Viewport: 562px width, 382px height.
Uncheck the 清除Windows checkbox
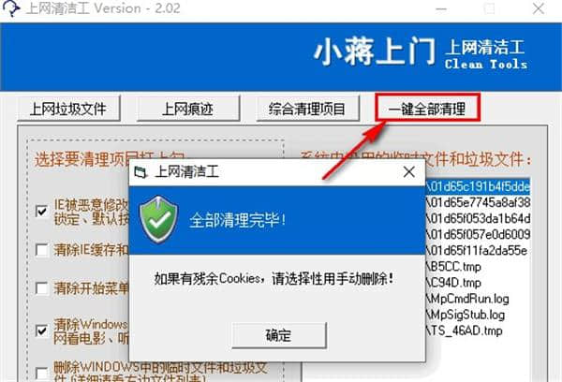[42, 331]
